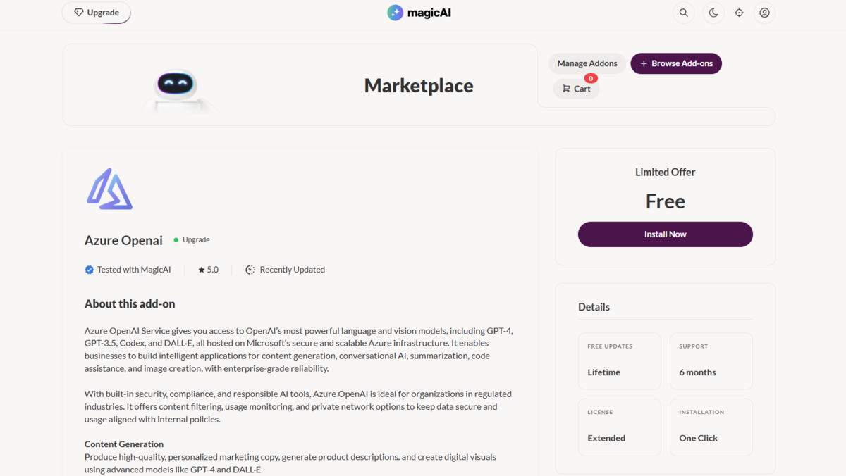
Task: Open the Cart
Action: point(576,89)
